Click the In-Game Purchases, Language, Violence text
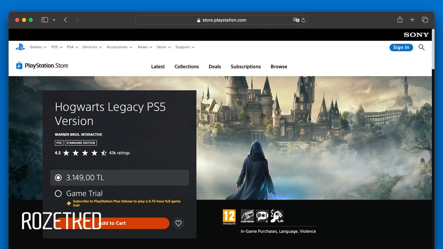 point(278,231)
